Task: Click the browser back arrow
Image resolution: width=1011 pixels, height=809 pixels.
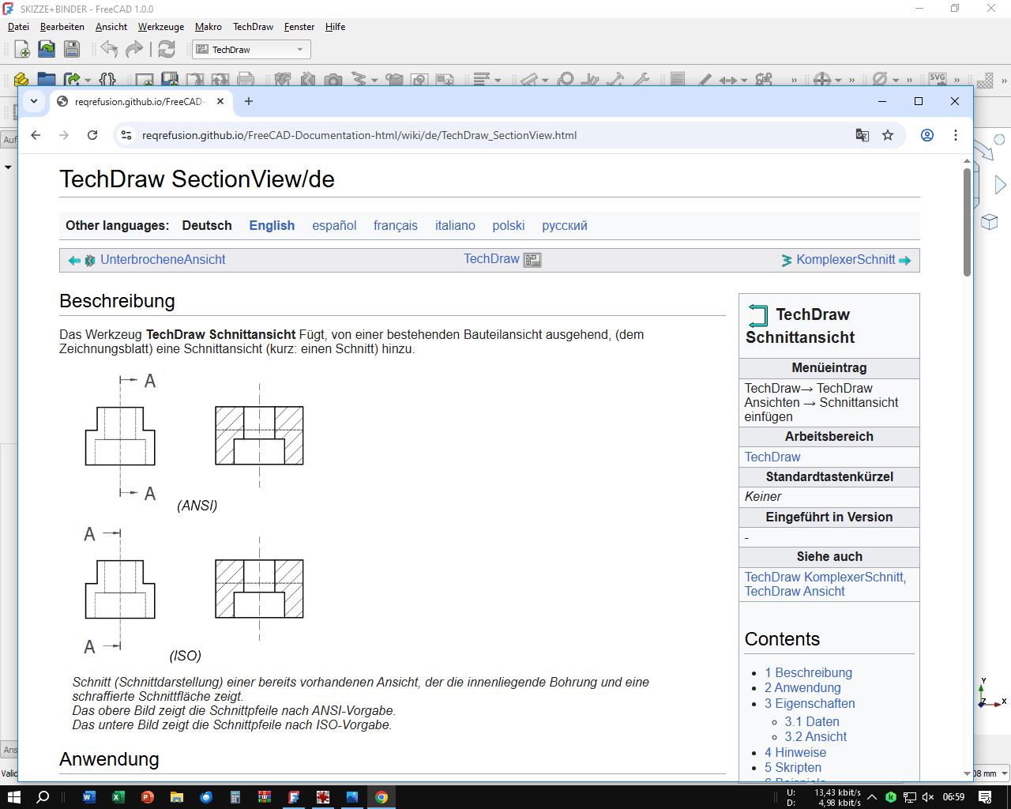Action: pos(36,135)
